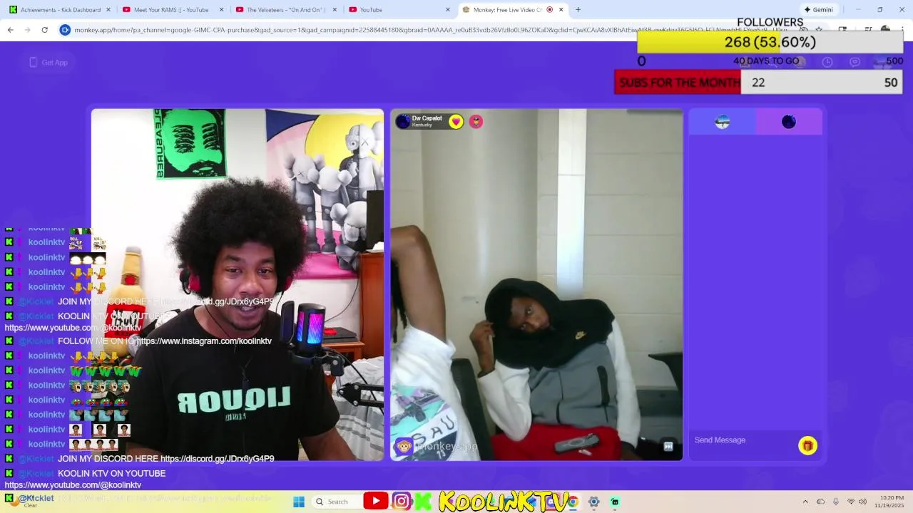Image resolution: width=913 pixels, height=513 pixels.
Task: Open green Kick icon in taskbar
Action: [424, 502]
